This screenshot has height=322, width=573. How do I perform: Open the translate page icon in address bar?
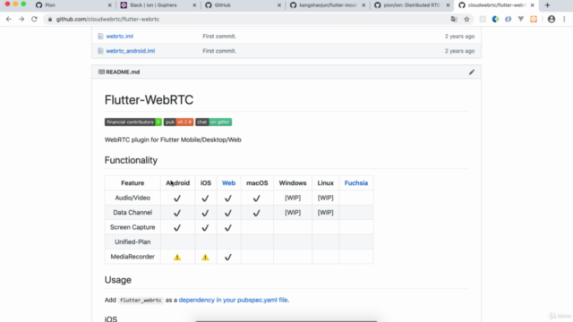pyautogui.click(x=454, y=19)
